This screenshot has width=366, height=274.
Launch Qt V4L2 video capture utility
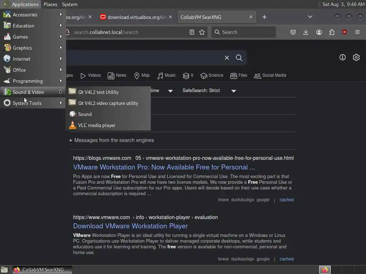pos(108,103)
